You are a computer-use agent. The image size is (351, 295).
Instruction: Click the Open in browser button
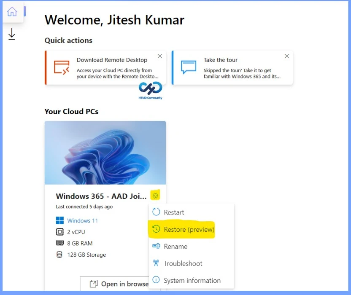(x=114, y=284)
